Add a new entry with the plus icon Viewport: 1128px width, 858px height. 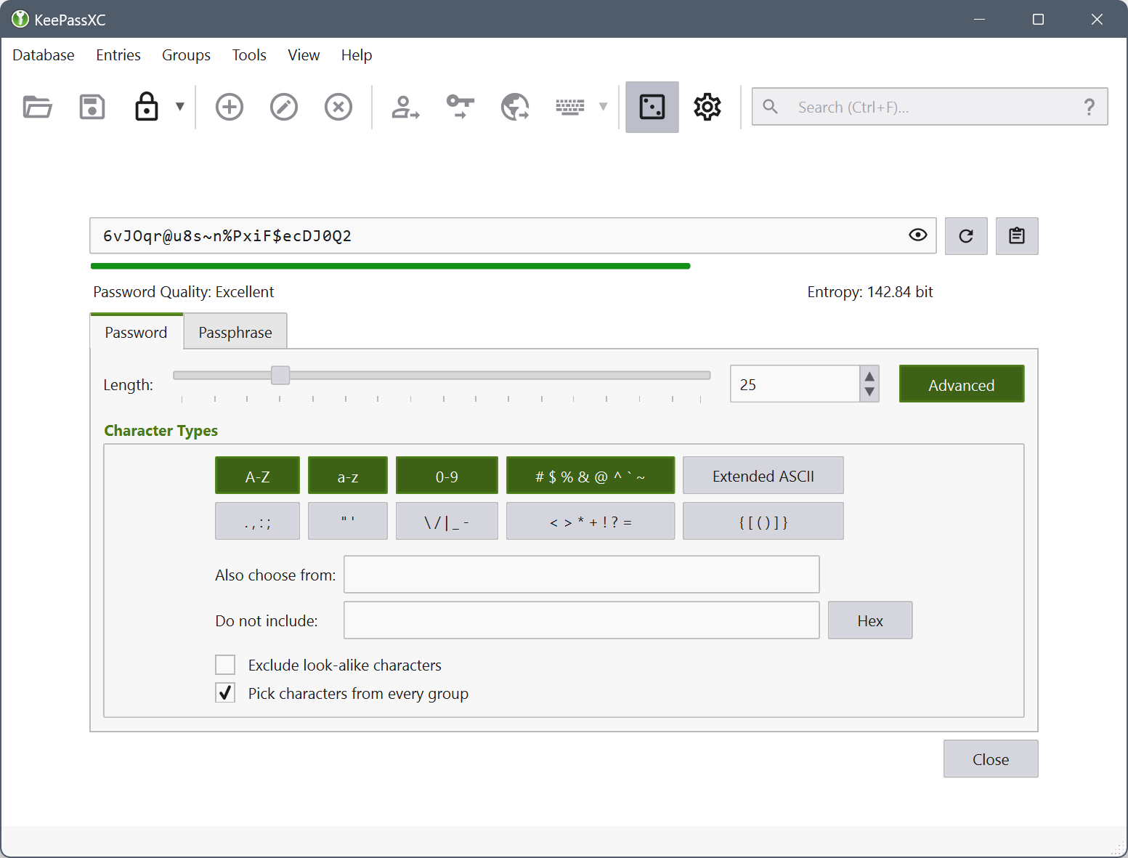pos(229,107)
